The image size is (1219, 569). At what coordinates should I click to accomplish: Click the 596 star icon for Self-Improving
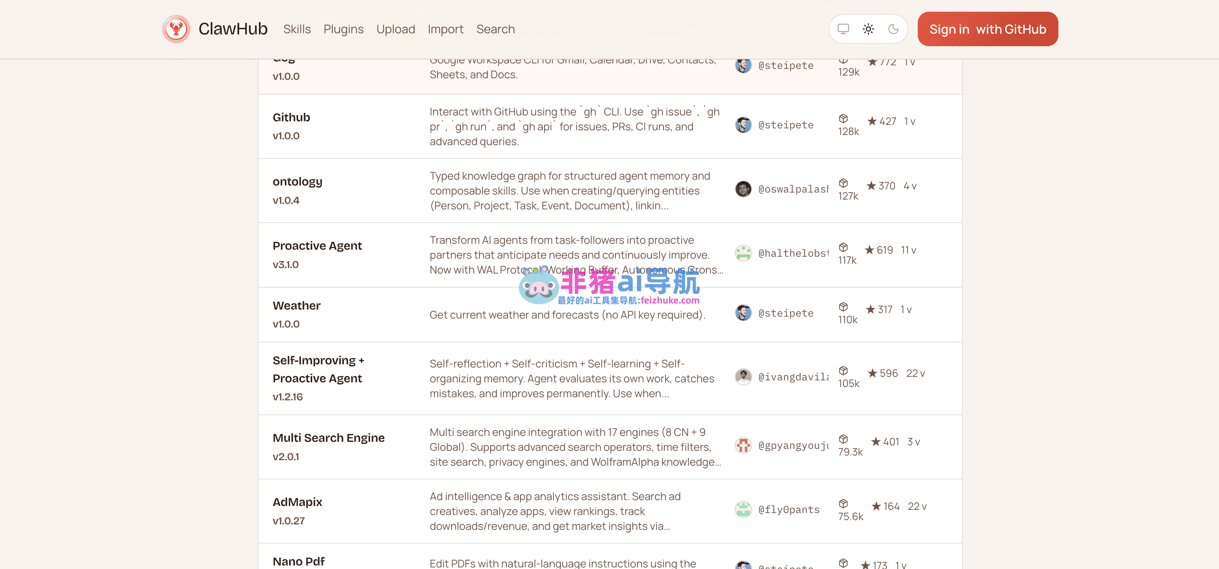click(x=872, y=373)
